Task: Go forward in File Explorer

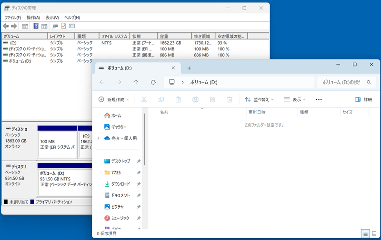Action: click(119, 82)
